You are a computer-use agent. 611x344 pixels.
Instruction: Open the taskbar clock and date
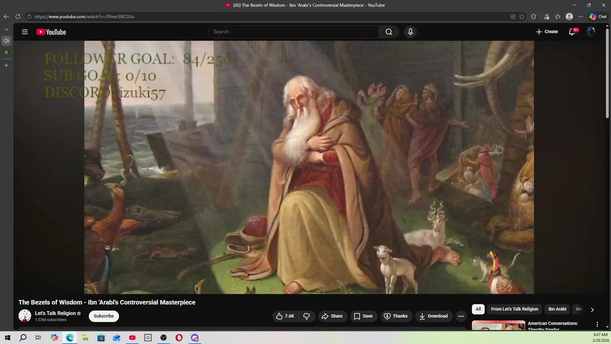point(600,338)
